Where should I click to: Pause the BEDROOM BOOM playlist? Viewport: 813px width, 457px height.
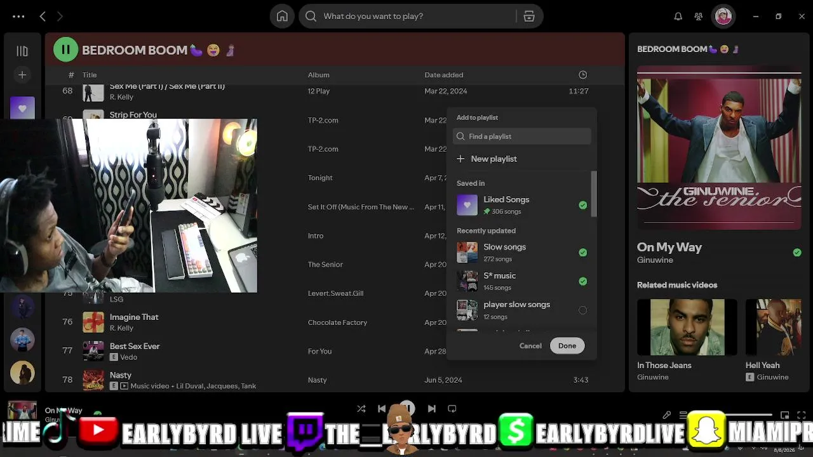[65, 50]
